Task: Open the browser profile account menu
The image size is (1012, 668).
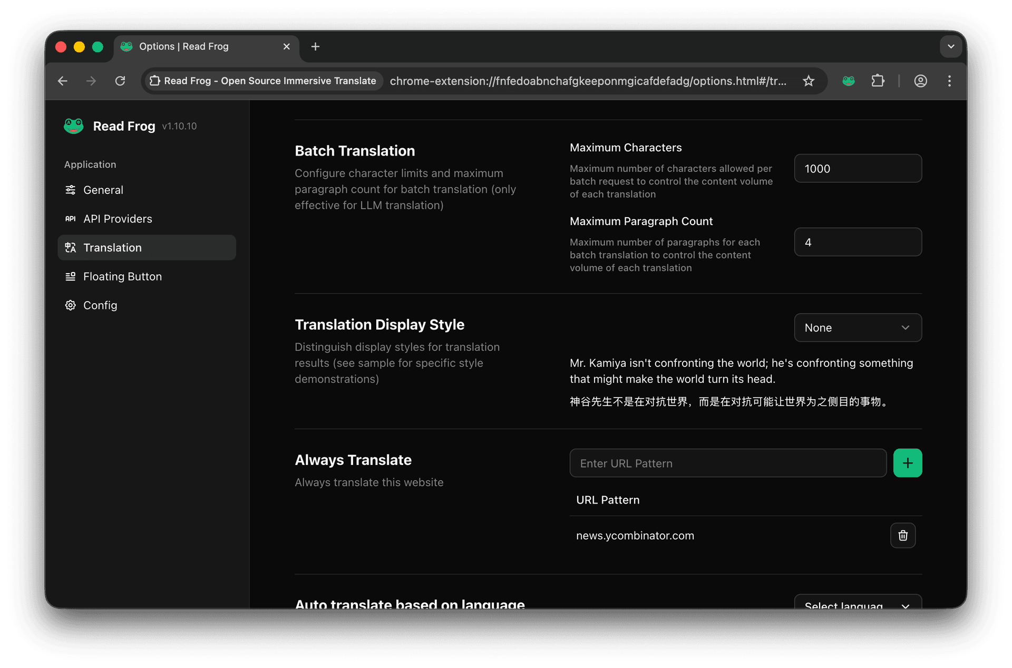Action: click(x=920, y=81)
